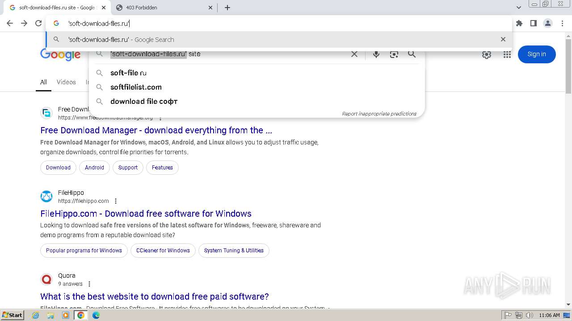This screenshot has width=572, height=321.
Task: Open the Google apps grid
Action: point(507,54)
